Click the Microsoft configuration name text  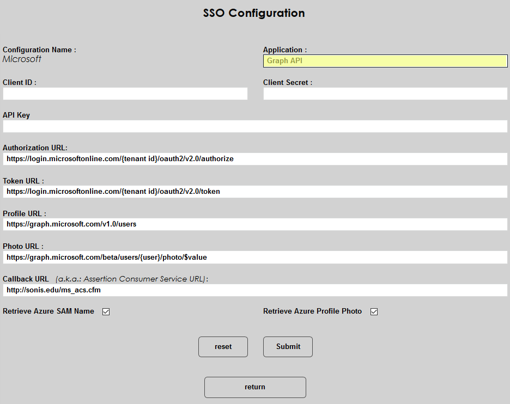22,59
